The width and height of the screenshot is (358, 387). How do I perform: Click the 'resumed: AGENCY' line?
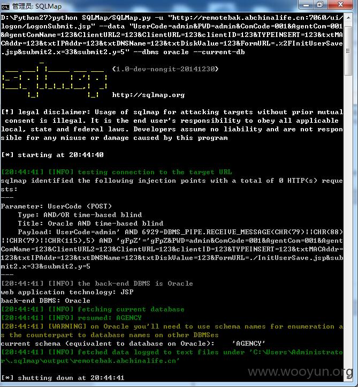click(72, 318)
